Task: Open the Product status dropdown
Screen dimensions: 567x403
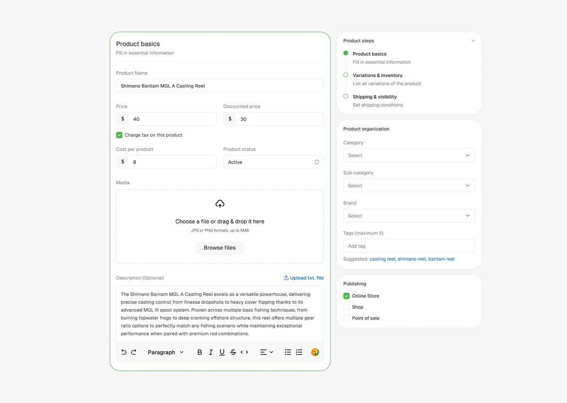Action: click(274, 162)
